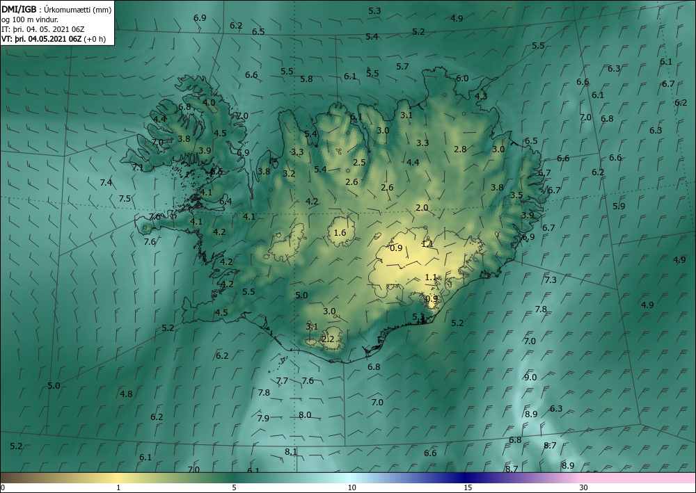
Task: Click the 7.4 value in western ocean
Action: point(106,182)
